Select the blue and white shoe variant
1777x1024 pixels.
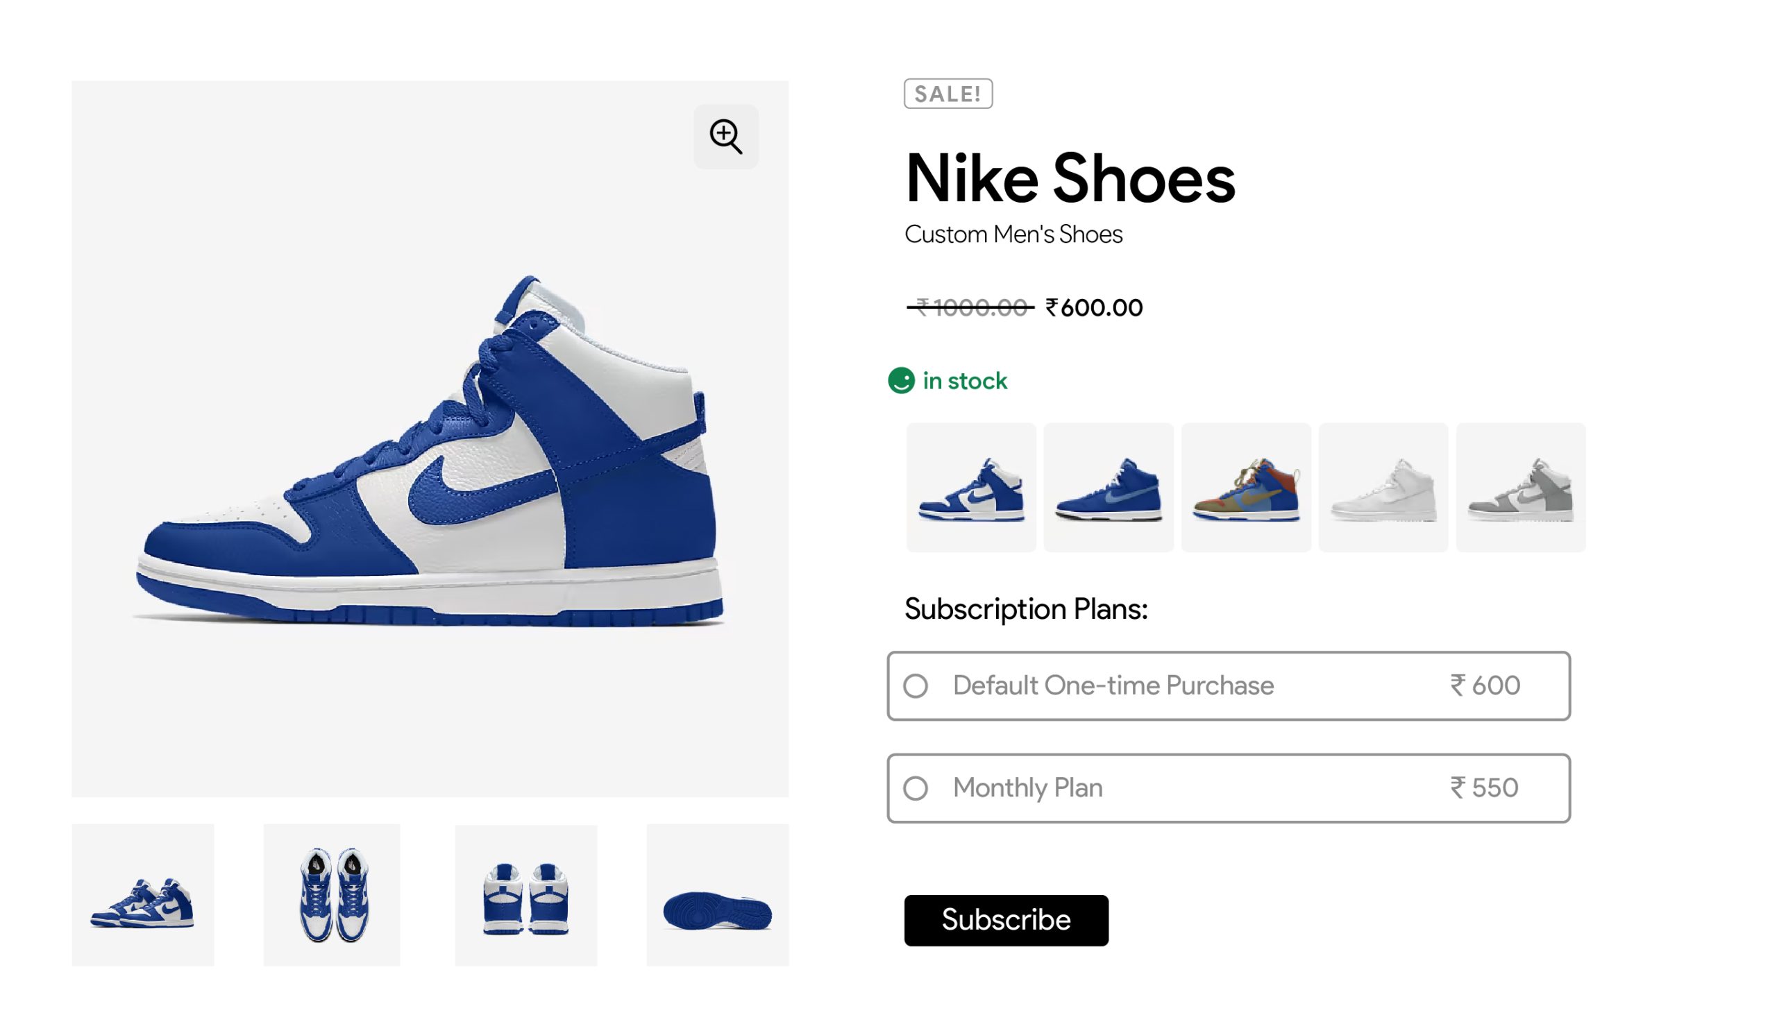point(971,488)
